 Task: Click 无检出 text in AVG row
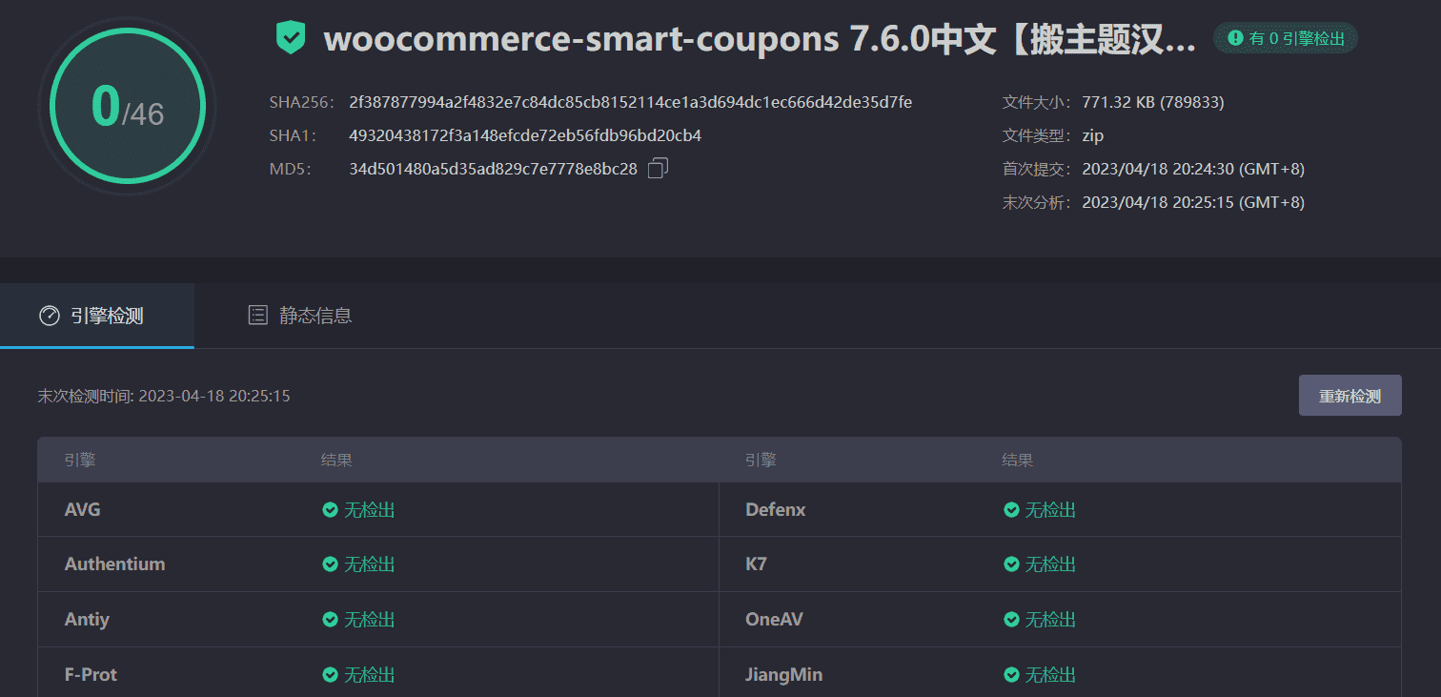point(369,510)
